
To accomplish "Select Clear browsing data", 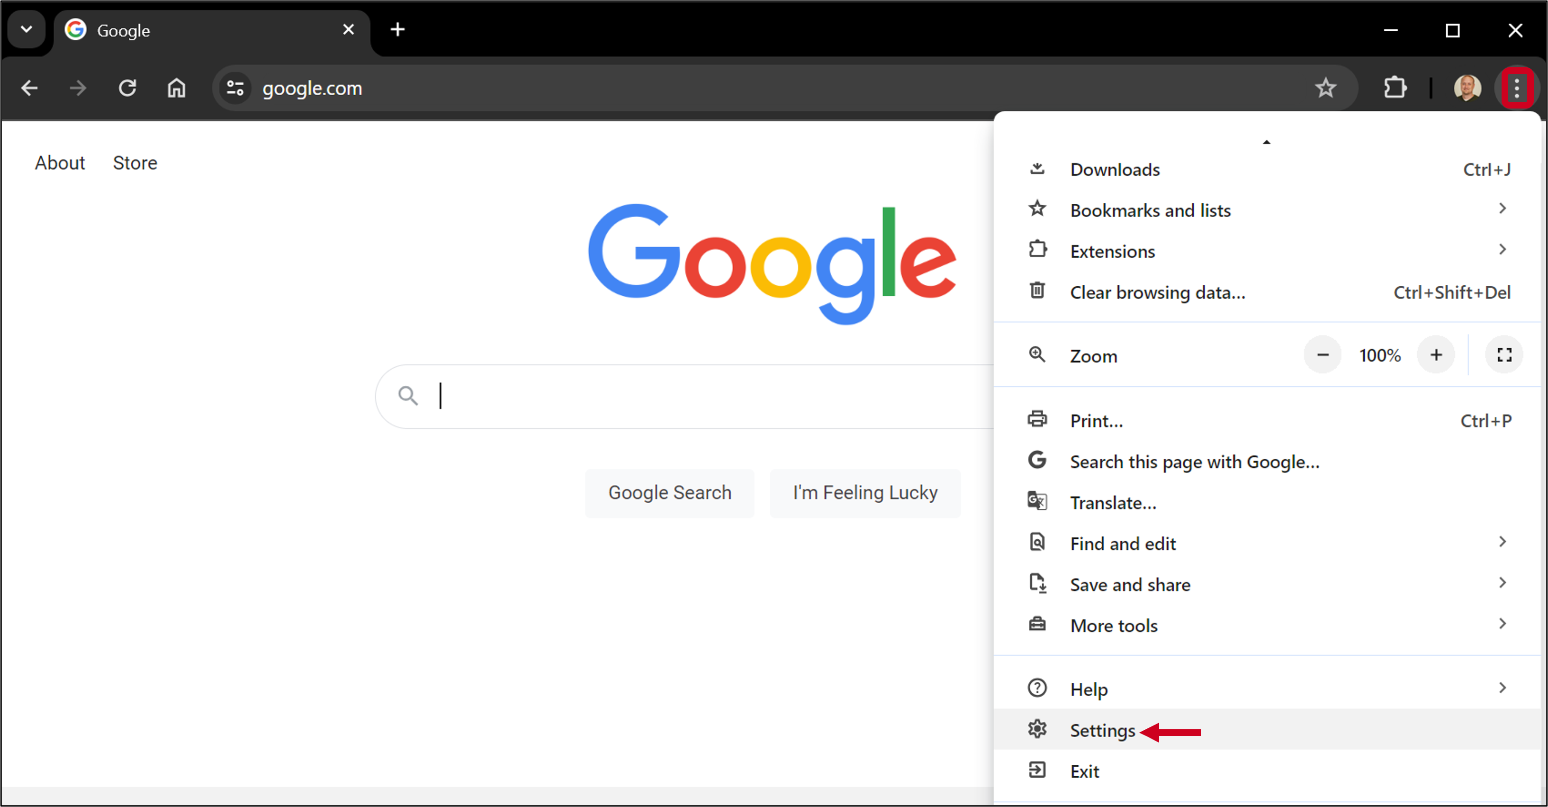I will [1157, 292].
